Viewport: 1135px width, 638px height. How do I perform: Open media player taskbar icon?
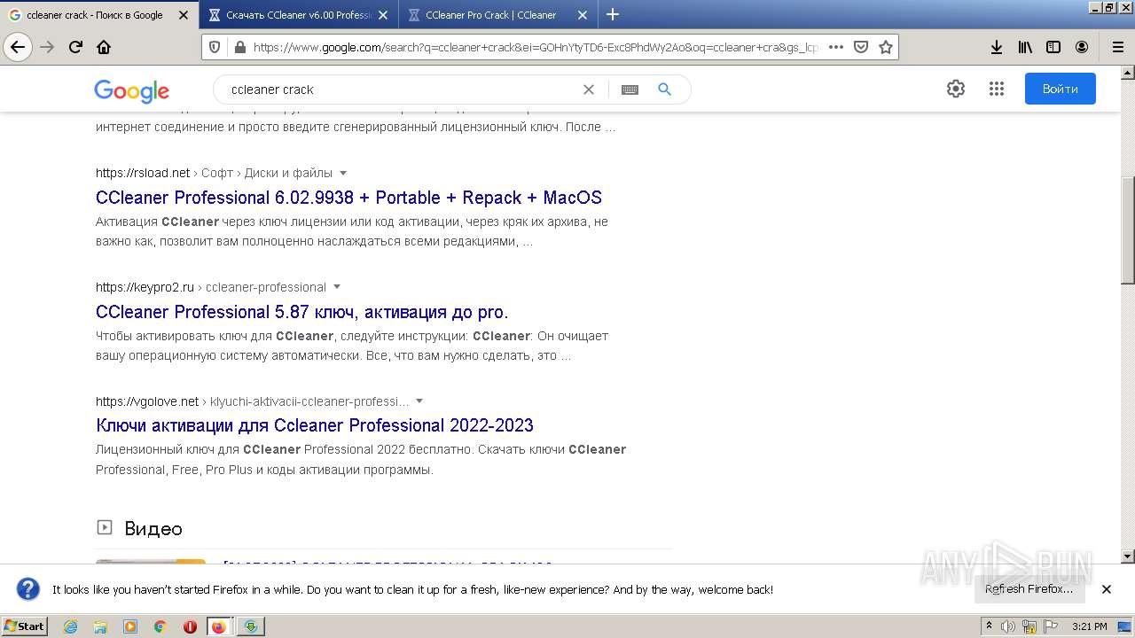pos(130,626)
